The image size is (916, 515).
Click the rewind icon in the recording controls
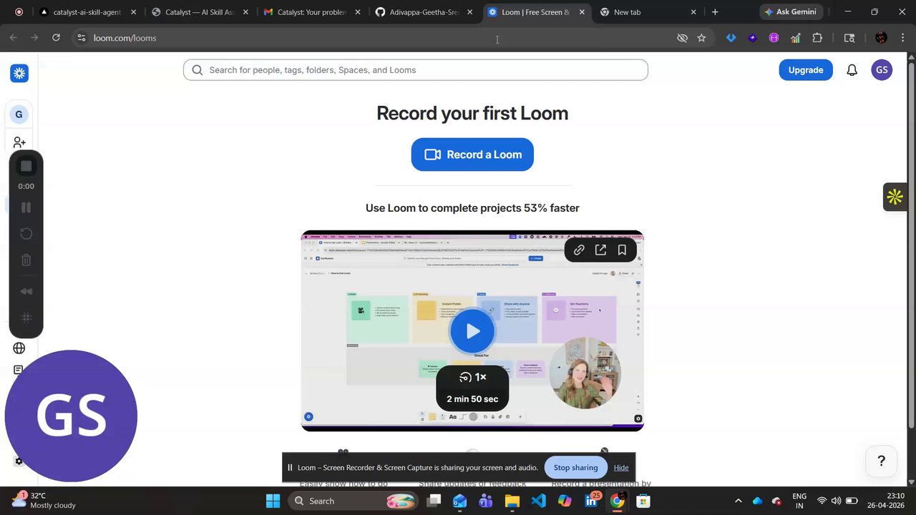pyautogui.click(x=26, y=291)
